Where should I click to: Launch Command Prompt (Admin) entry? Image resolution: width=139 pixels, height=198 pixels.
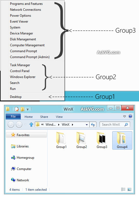[x=30, y=57]
